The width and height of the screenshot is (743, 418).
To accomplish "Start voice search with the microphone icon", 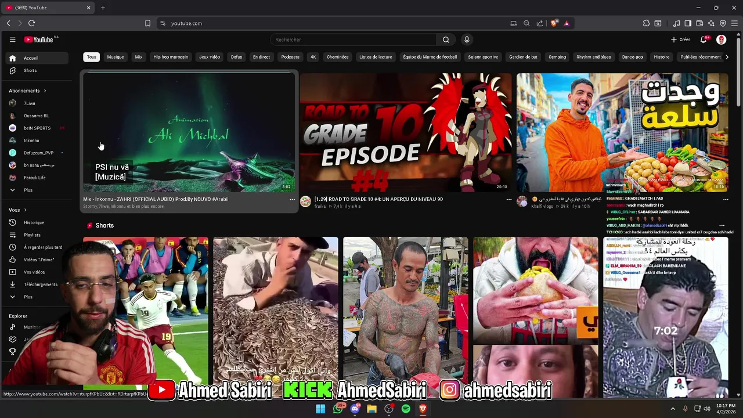I will [x=467, y=39].
